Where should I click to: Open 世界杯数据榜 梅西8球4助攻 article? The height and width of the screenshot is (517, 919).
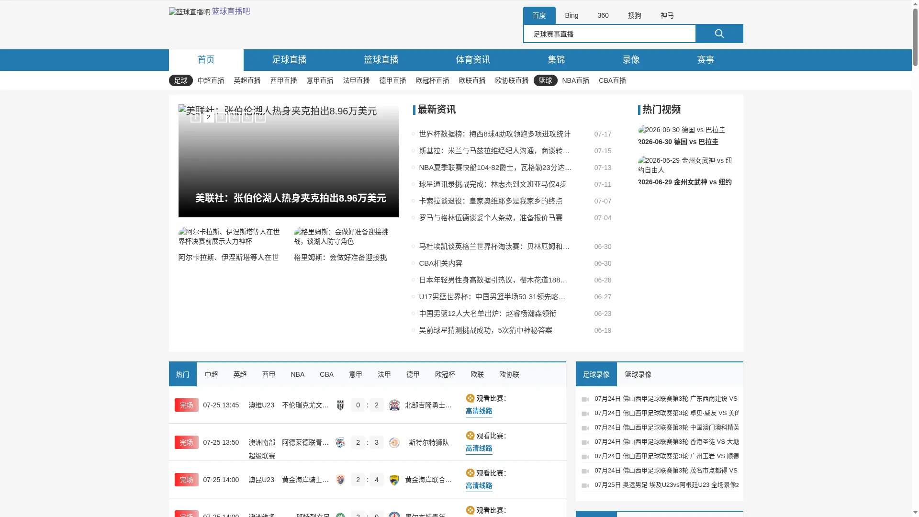tap(494, 134)
